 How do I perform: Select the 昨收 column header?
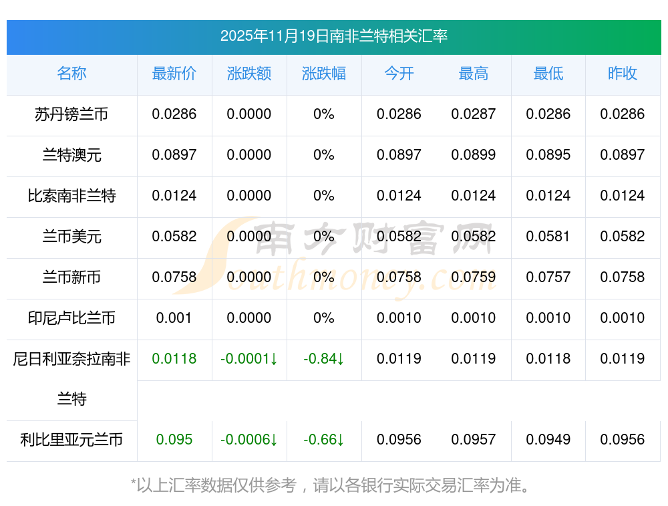pyautogui.click(x=623, y=74)
